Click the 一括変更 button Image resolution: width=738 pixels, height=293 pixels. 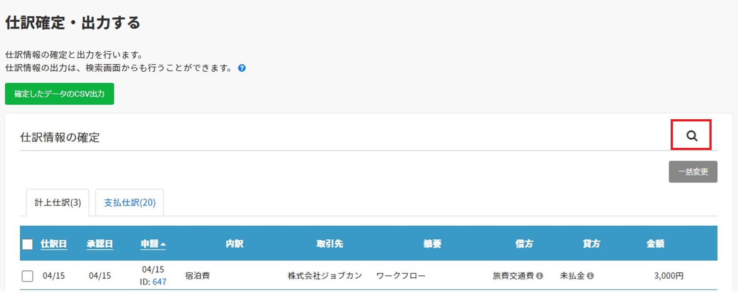pos(693,172)
